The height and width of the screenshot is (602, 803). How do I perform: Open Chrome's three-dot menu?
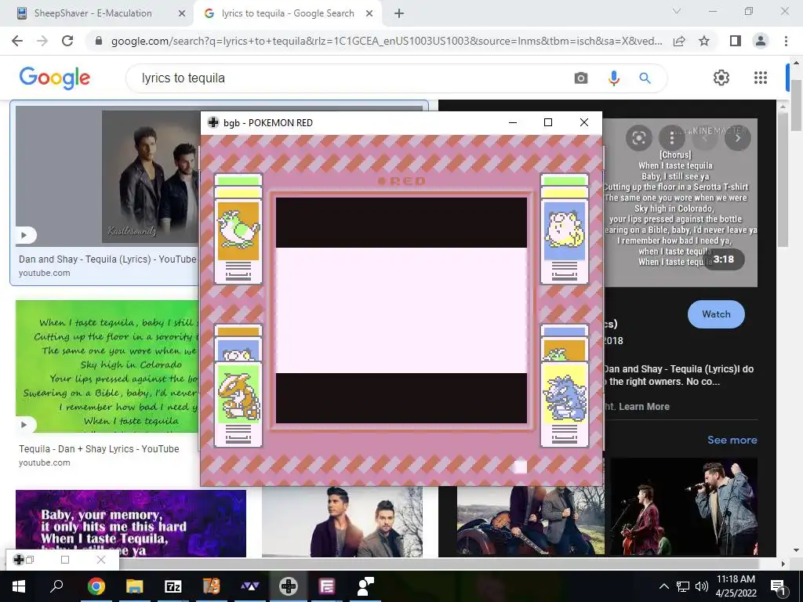coord(786,41)
